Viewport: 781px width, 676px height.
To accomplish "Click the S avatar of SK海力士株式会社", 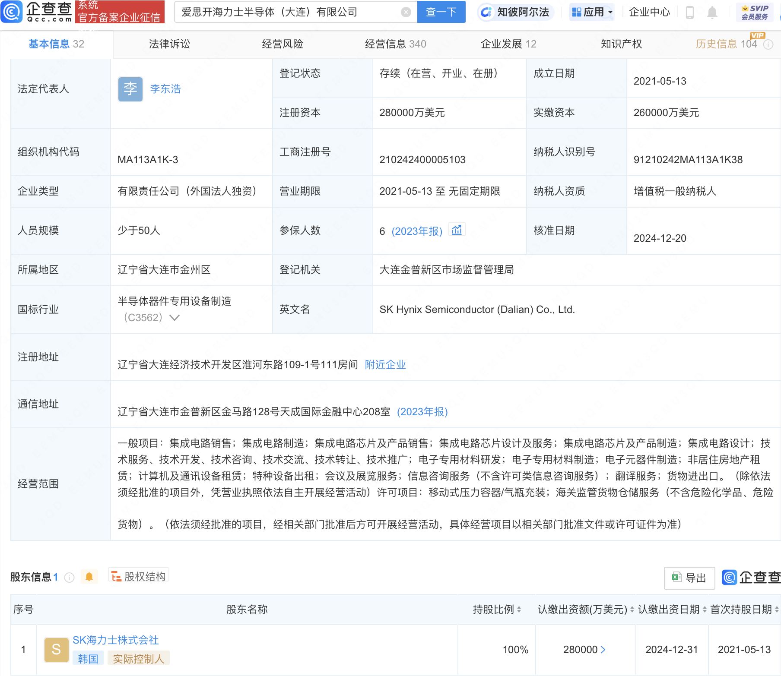I will [56, 650].
